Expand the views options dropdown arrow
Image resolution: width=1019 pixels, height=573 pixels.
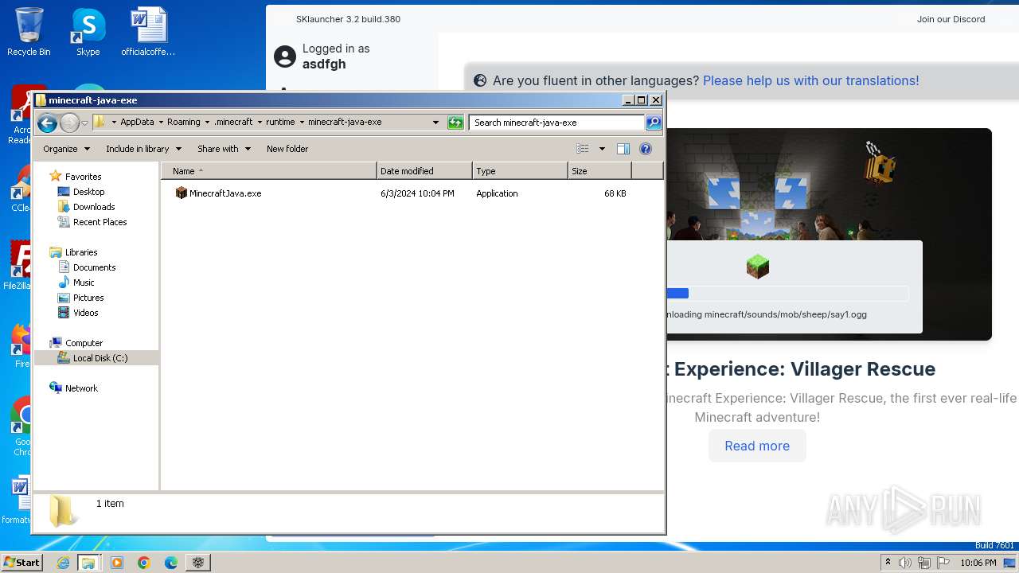pos(602,149)
